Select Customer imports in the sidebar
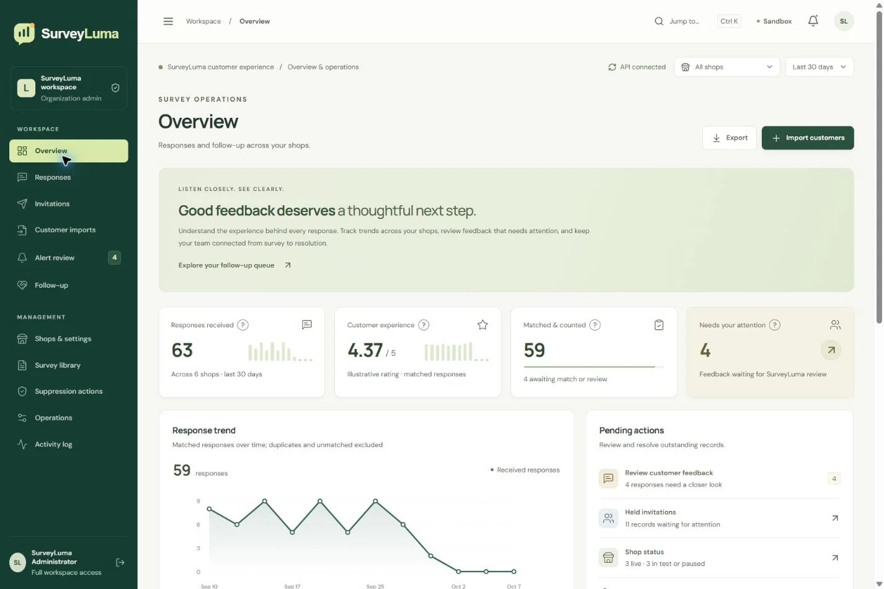 click(x=68, y=230)
